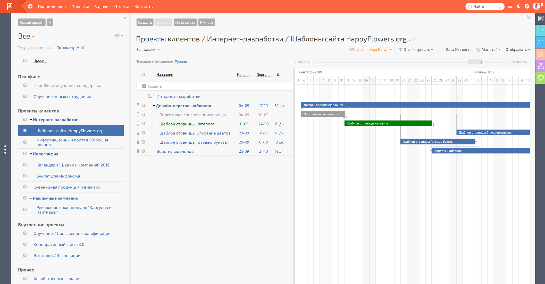
Task: Collapse the left projects panel
Action: (125, 18)
